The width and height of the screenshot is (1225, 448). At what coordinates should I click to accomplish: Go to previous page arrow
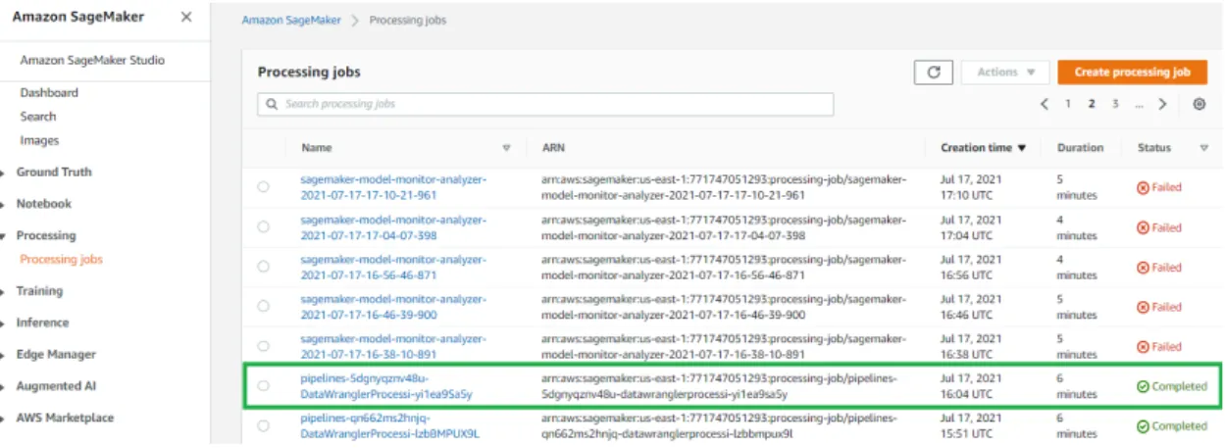(x=1045, y=104)
